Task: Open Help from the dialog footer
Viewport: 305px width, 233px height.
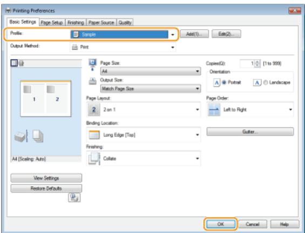Action: click(284, 224)
